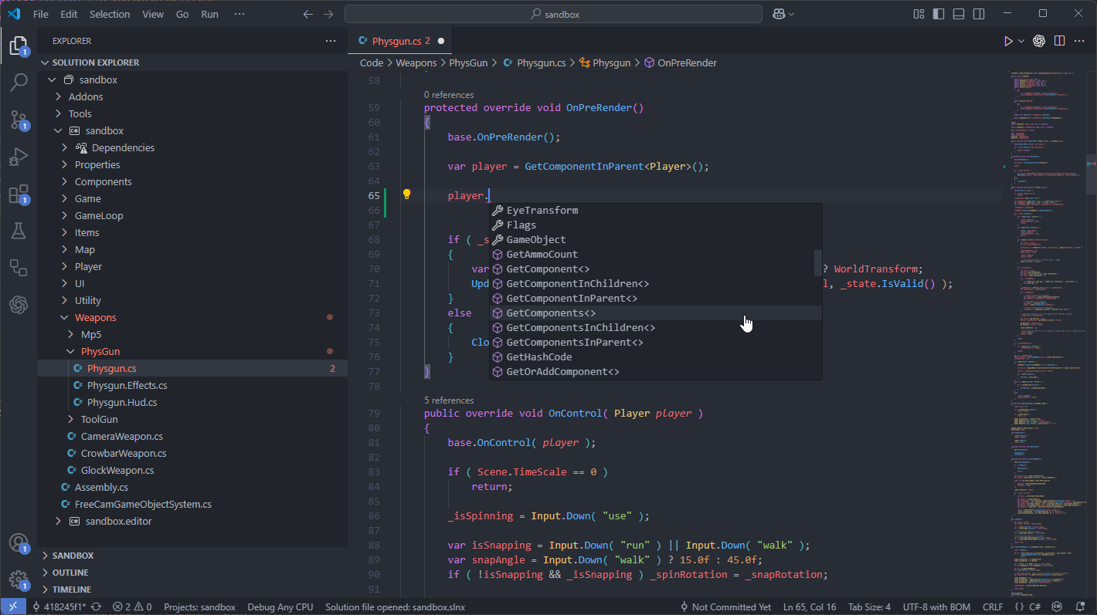Expand the OUTLINE section
The height and width of the screenshot is (615, 1097).
coord(70,573)
